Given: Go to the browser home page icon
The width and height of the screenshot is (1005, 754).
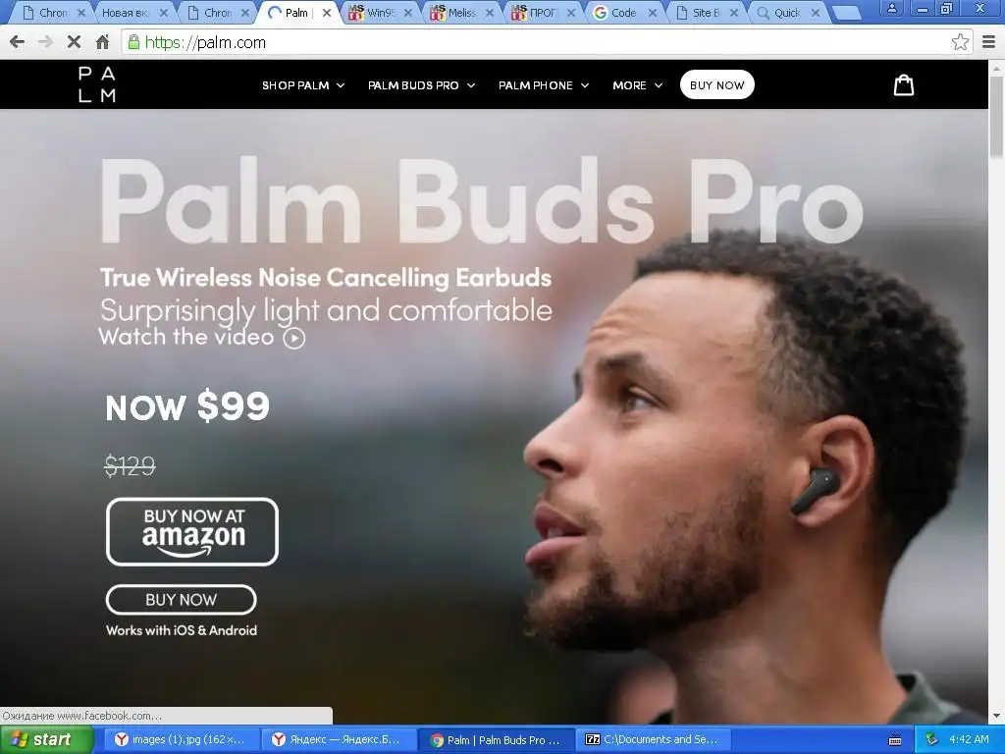Looking at the screenshot, I should pyautogui.click(x=102, y=42).
